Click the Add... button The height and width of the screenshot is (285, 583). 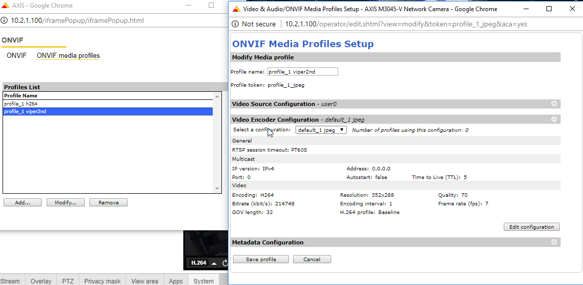[22, 203]
